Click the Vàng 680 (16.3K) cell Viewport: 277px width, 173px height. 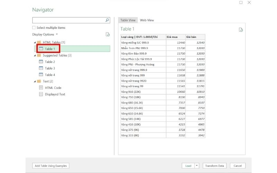tap(143, 102)
